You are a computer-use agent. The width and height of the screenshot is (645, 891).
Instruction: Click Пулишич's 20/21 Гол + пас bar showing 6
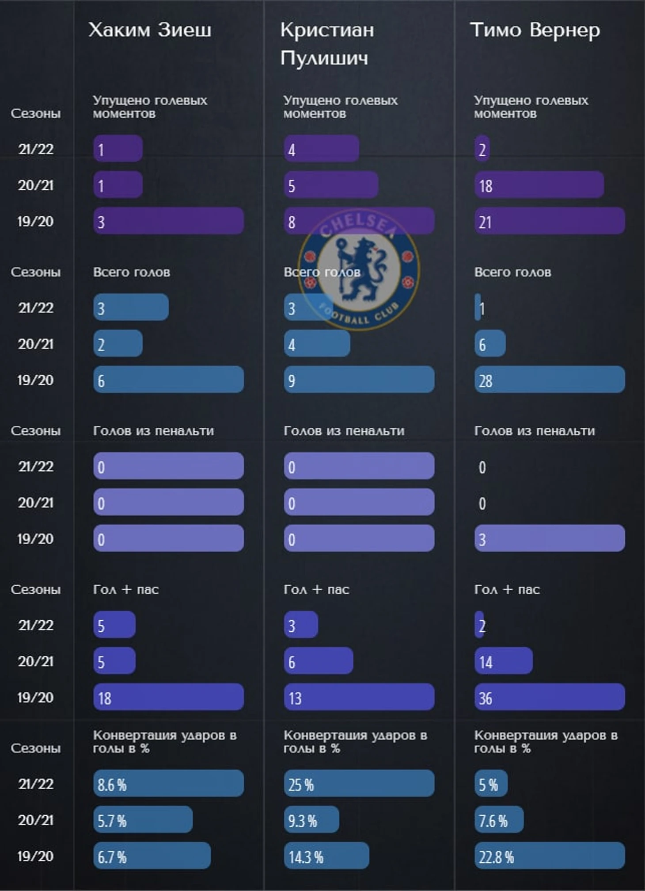[x=318, y=661]
